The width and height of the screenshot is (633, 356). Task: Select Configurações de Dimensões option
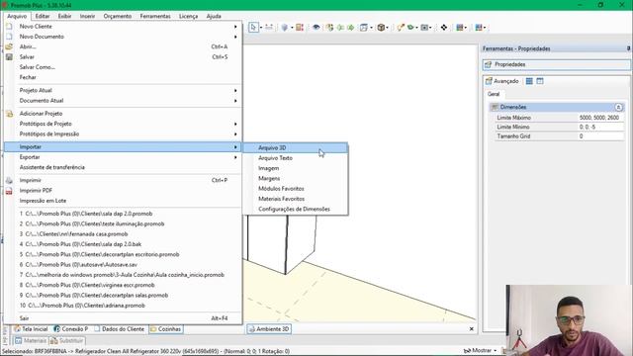tap(295, 209)
